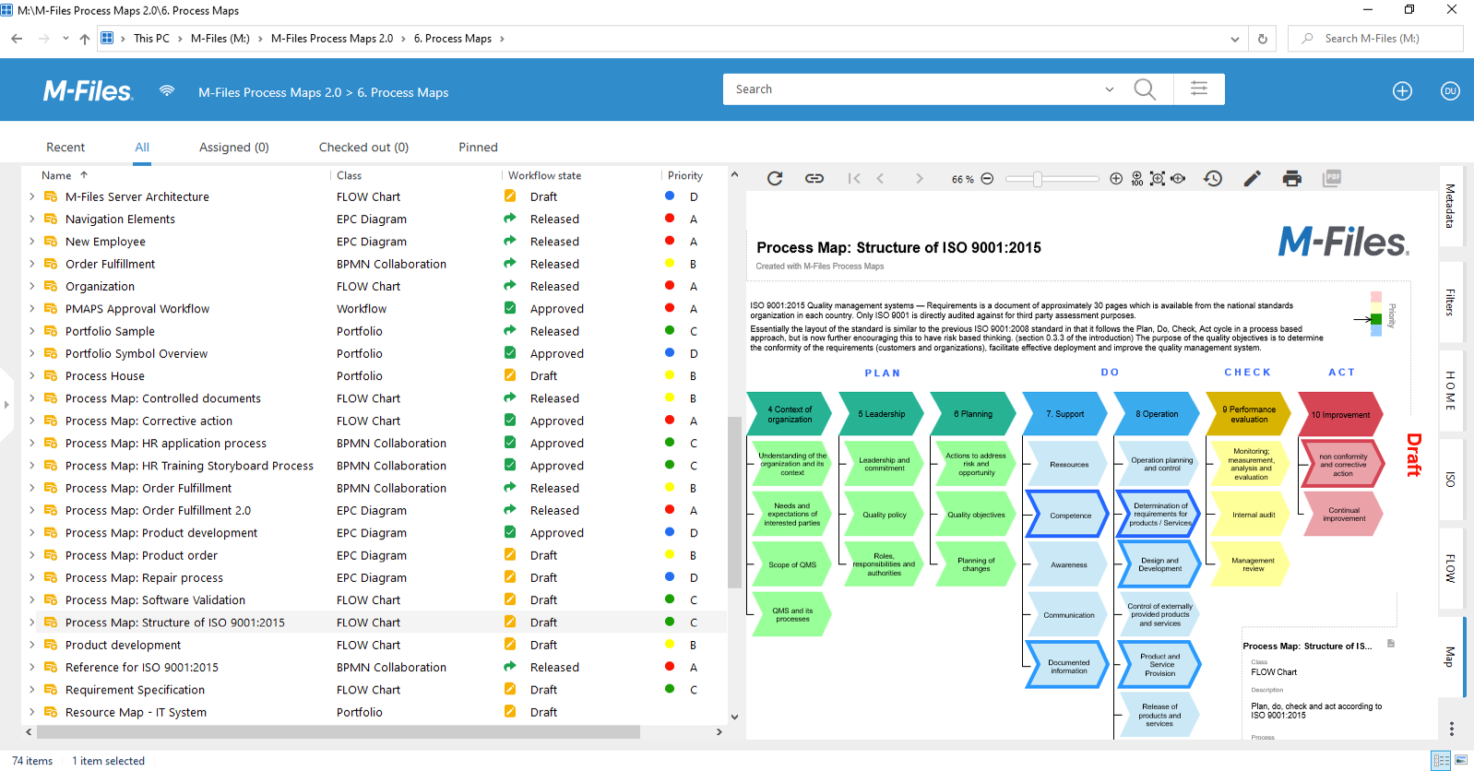
Task: Click the refresh icon in preview toolbar
Action: pos(775,179)
